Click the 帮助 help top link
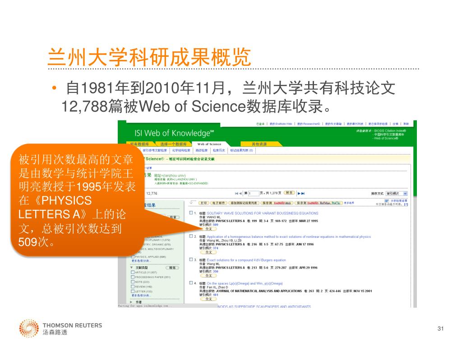The width and height of the screenshot is (462, 346). [x=406, y=124]
